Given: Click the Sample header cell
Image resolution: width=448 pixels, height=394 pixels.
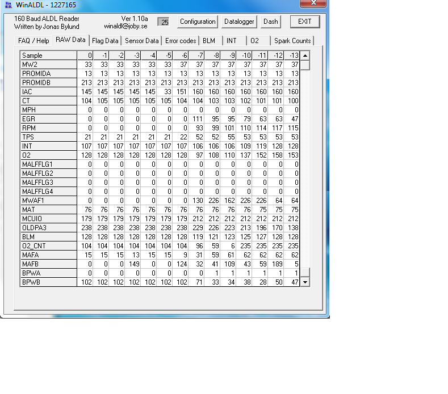Looking at the screenshot, I should (48, 56).
